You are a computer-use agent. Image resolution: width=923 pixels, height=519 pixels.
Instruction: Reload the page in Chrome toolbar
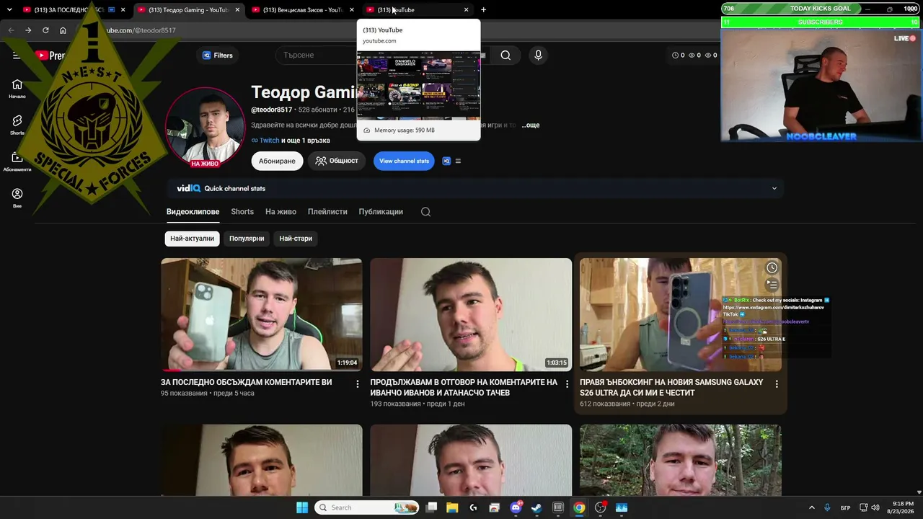tap(45, 30)
